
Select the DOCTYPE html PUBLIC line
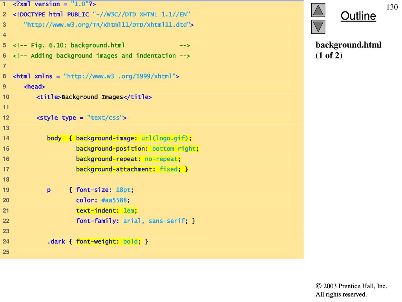click(x=102, y=15)
